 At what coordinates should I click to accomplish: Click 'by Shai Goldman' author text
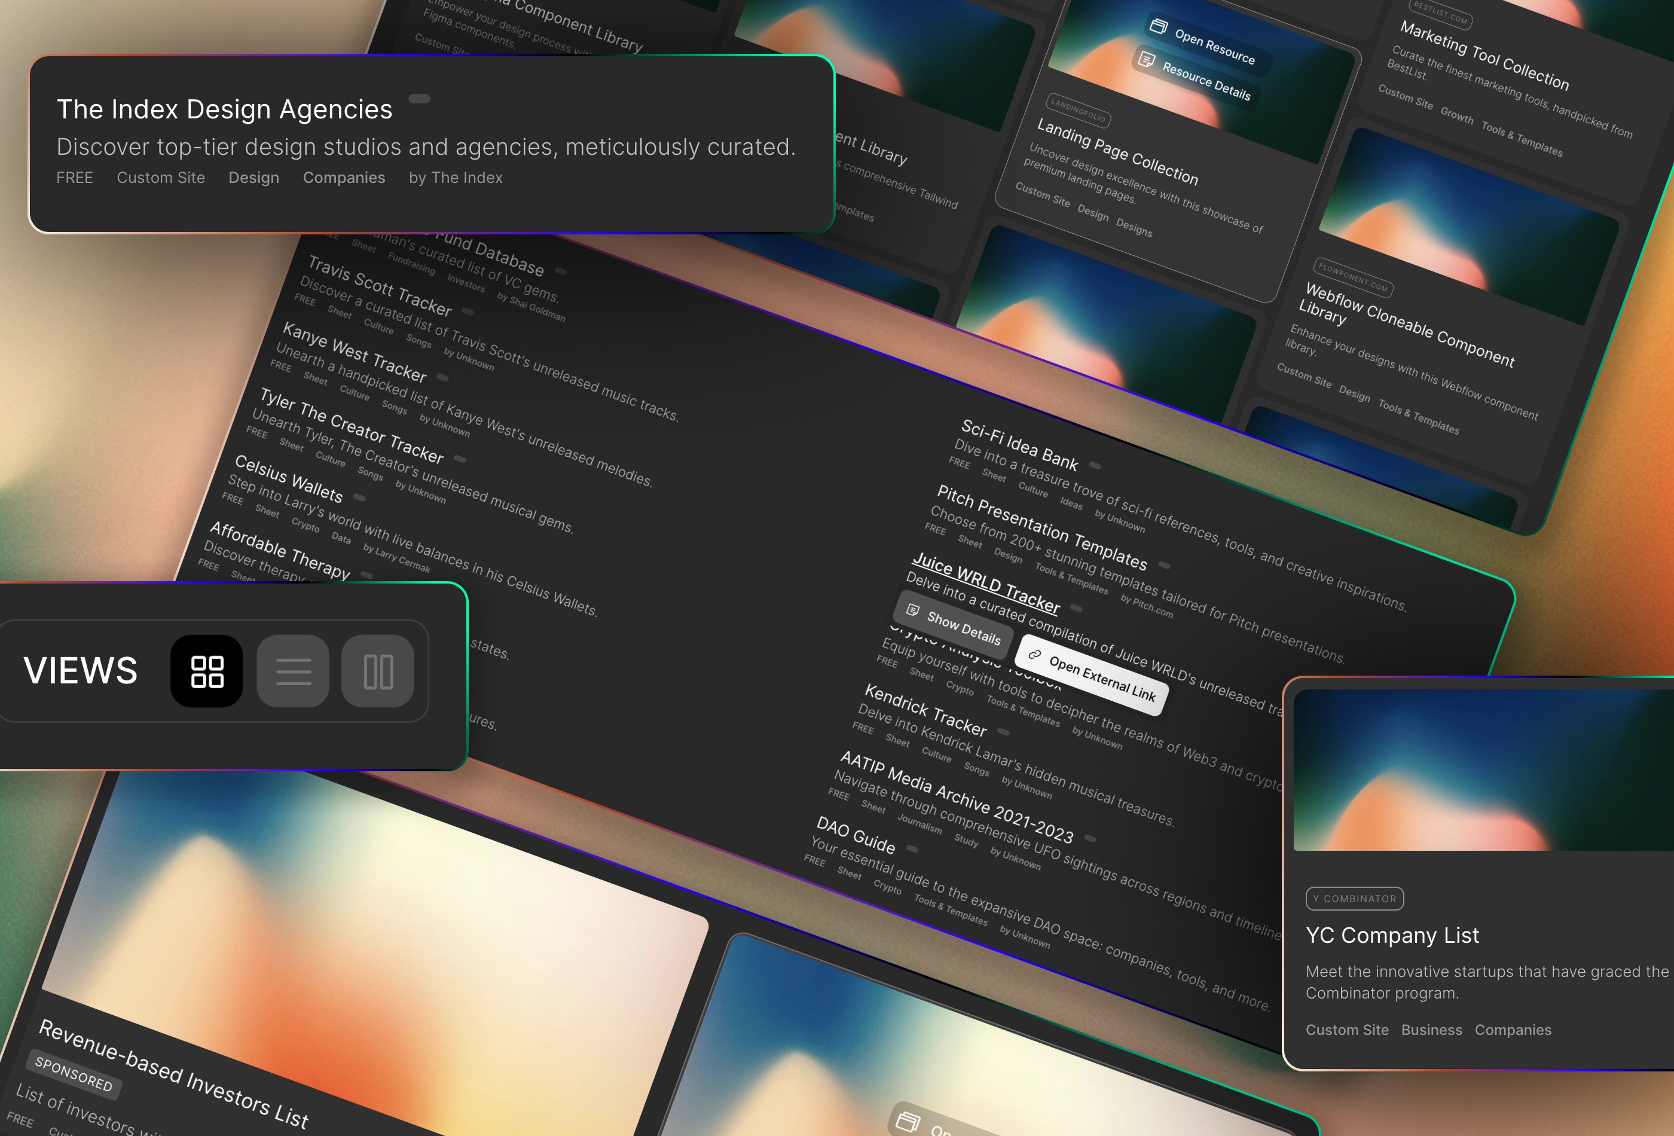tap(531, 307)
